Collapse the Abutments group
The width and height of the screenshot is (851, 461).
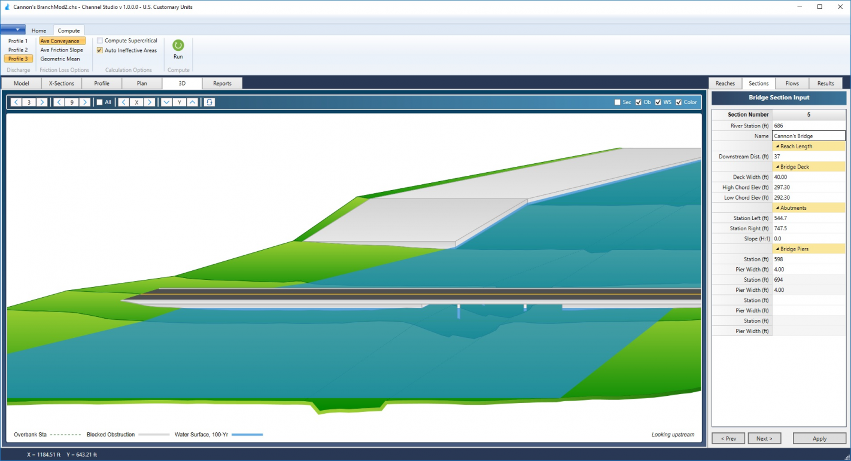coord(777,208)
